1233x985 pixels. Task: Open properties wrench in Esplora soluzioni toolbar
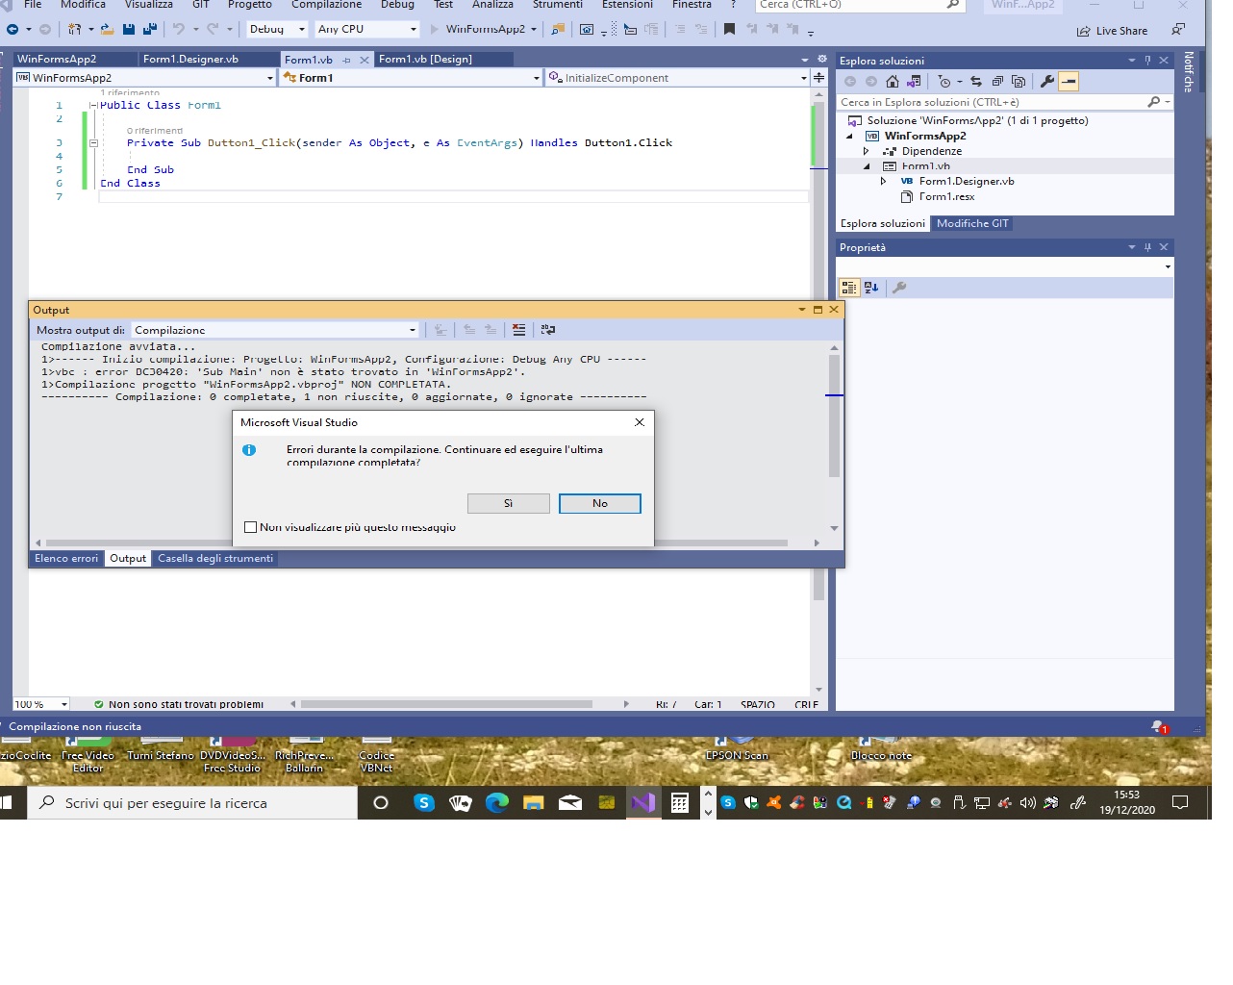(x=1047, y=82)
